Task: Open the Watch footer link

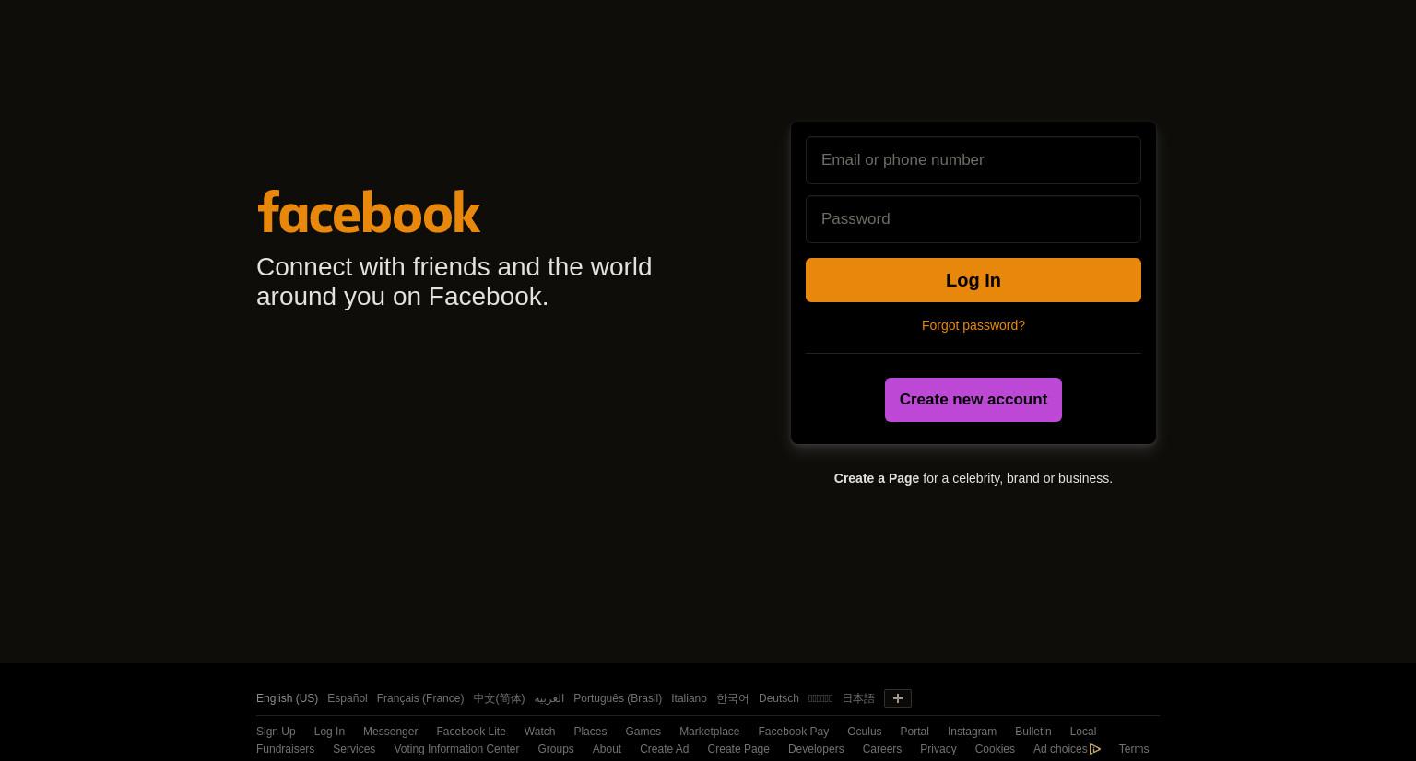Action: point(539,732)
